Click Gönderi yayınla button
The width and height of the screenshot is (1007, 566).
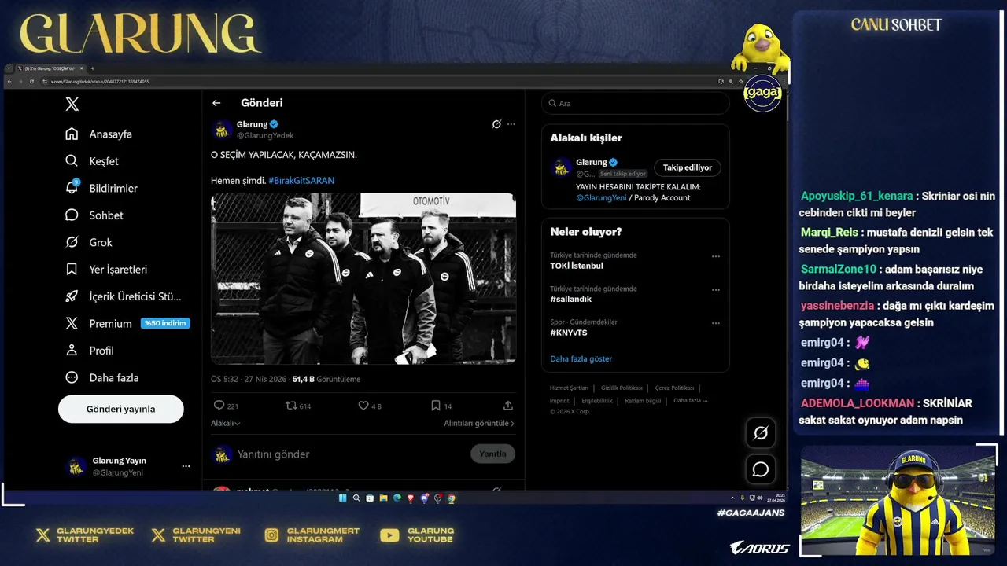(x=121, y=410)
